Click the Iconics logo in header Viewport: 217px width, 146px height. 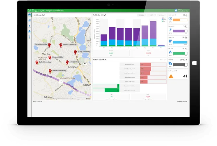[176, 11]
